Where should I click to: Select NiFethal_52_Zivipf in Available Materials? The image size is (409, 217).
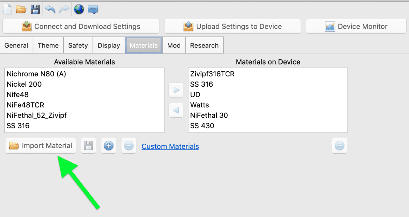pyautogui.click(x=85, y=115)
